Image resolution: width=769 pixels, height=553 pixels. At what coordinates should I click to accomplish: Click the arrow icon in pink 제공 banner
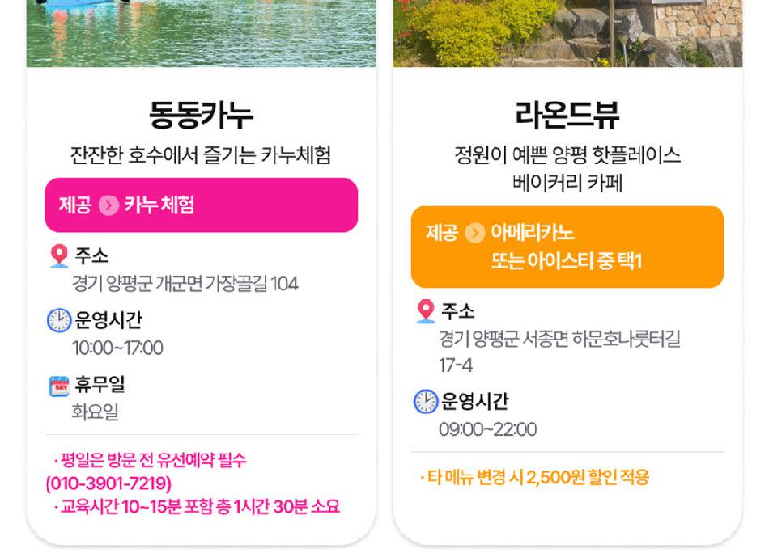(108, 205)
